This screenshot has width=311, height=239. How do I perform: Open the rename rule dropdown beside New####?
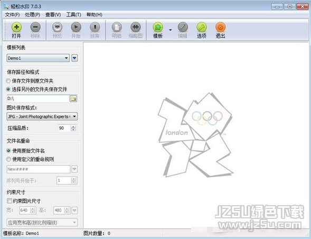(74, 169)
